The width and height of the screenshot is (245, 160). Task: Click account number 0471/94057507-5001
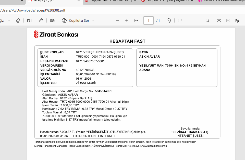90,61
